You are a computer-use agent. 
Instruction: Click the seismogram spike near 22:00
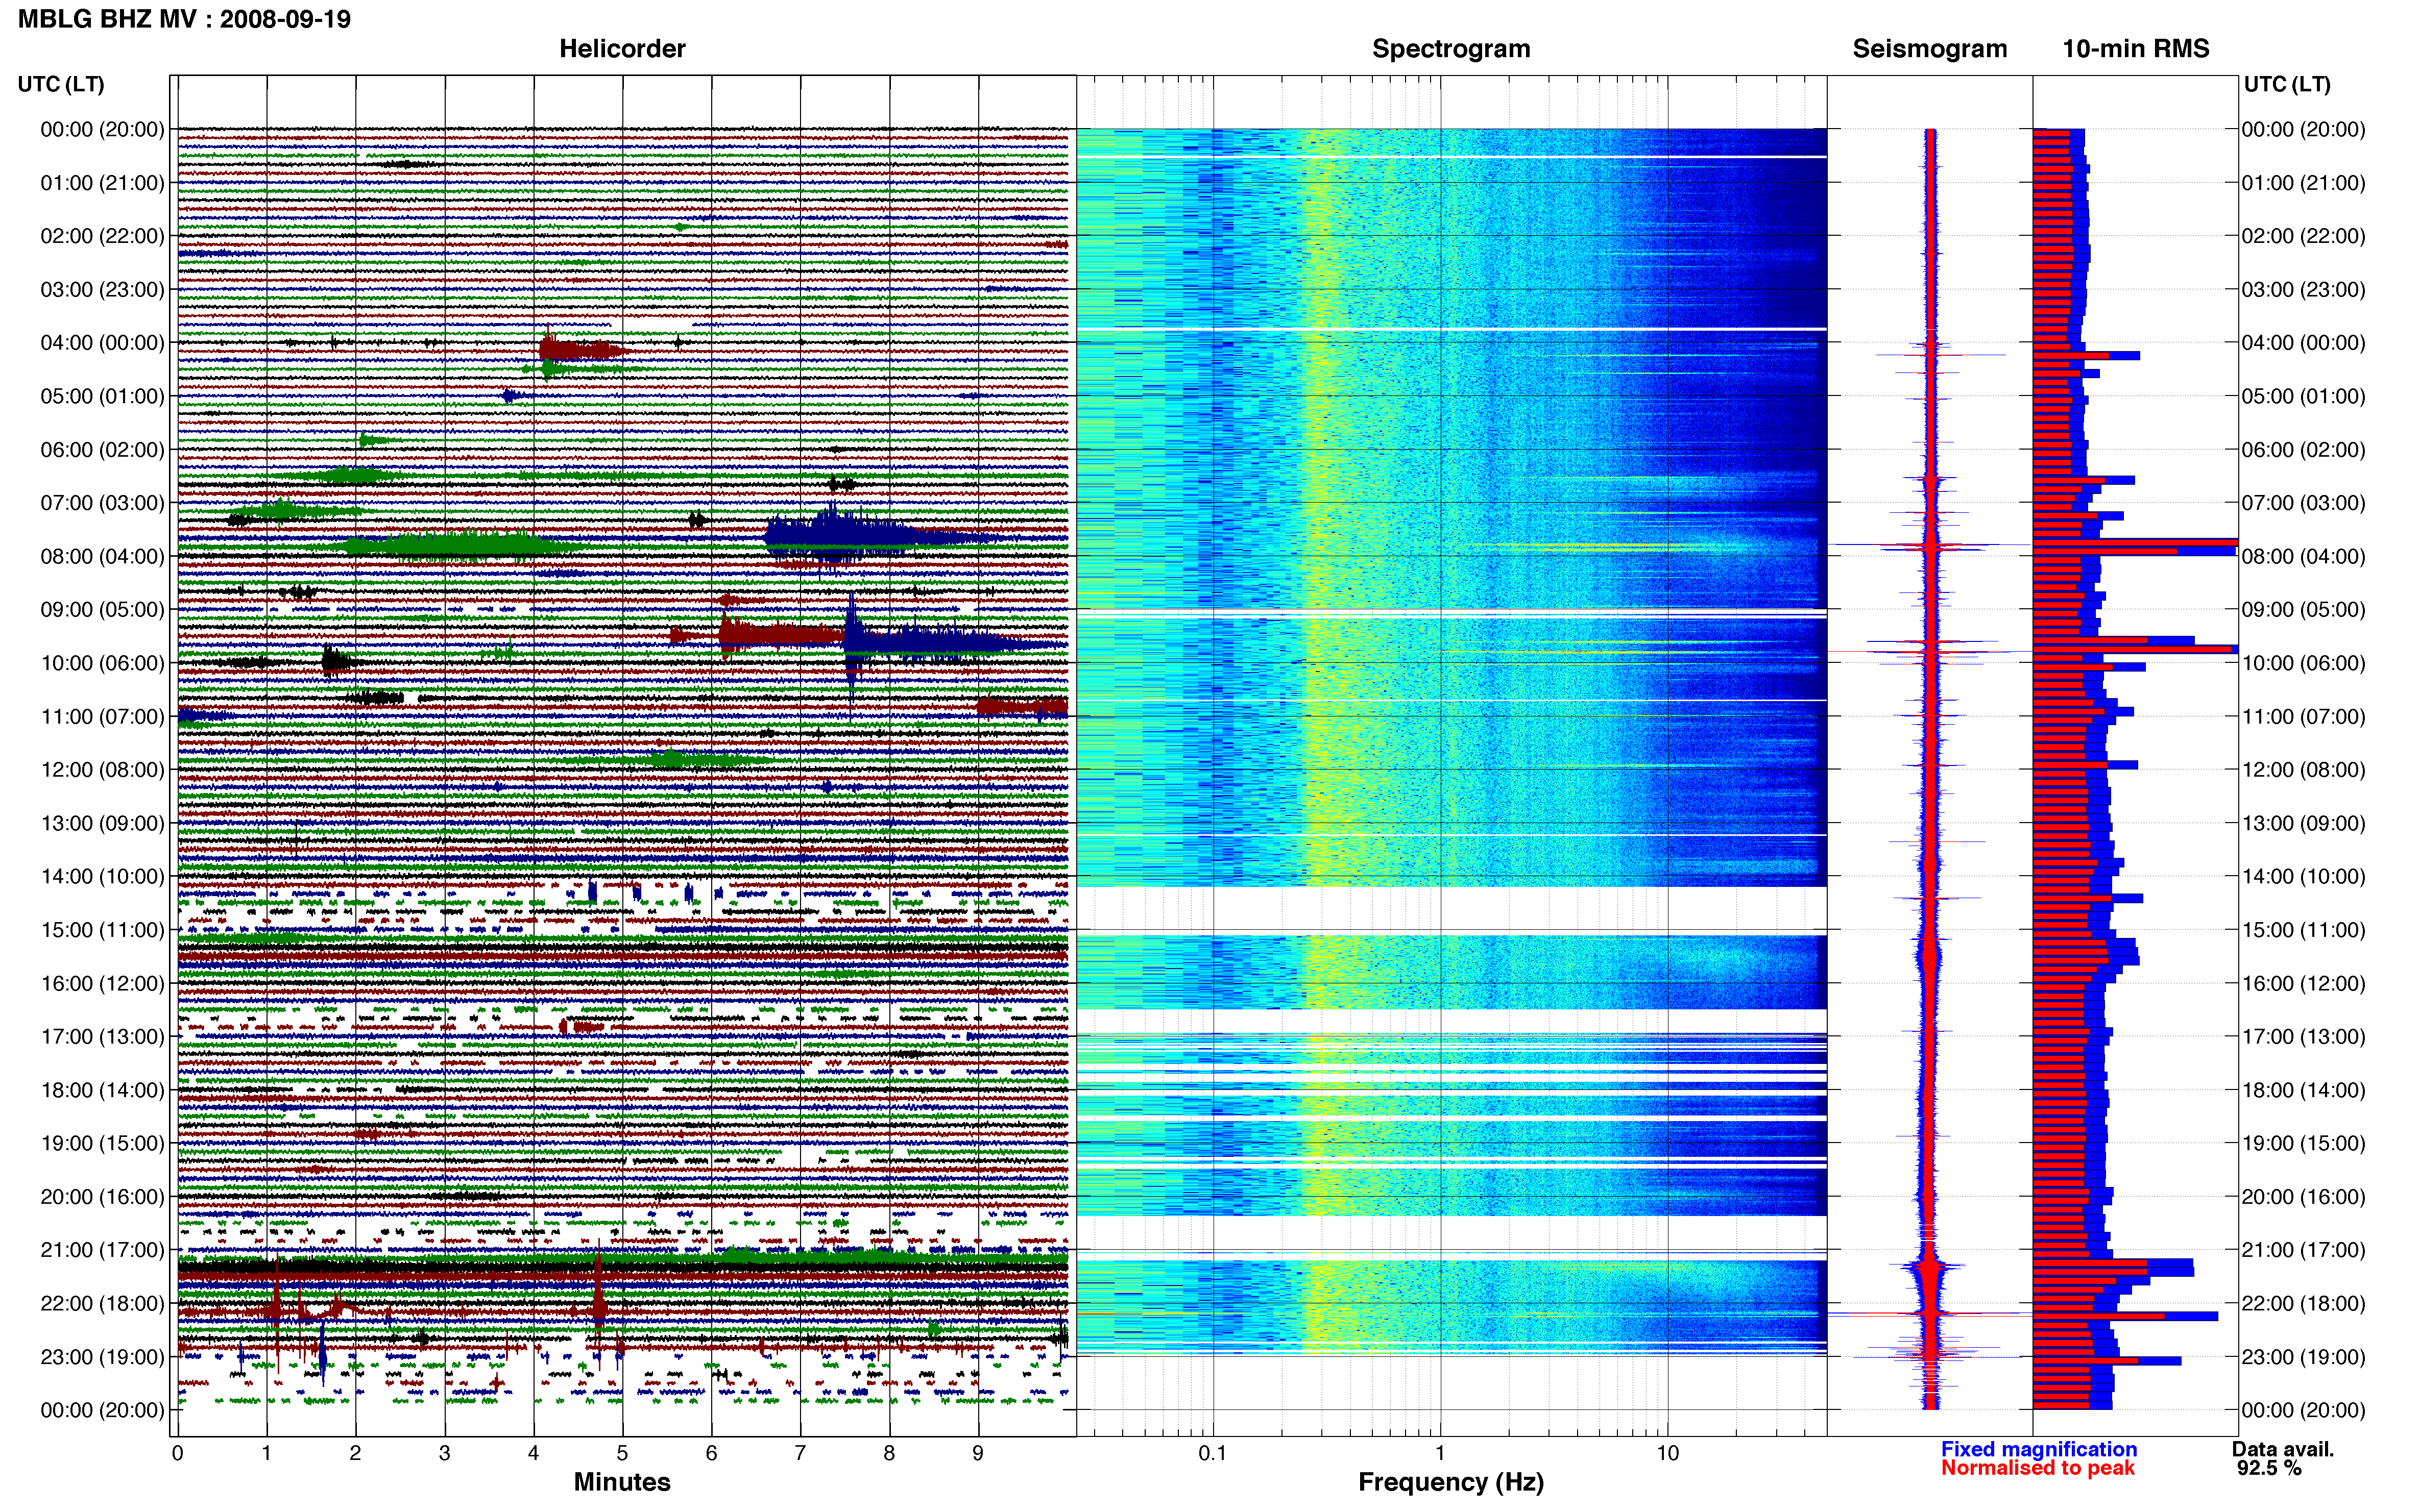[x=1930, y=1314]
